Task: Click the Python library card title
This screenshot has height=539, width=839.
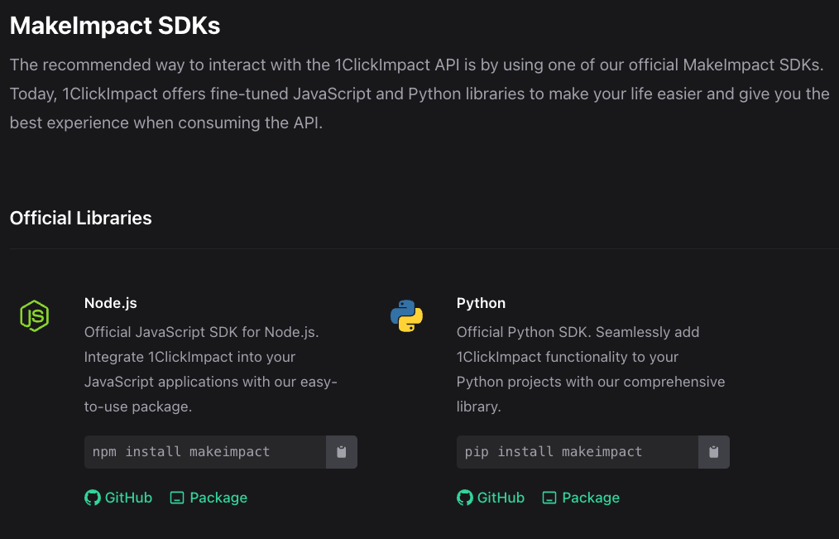Action: (481, 303)
